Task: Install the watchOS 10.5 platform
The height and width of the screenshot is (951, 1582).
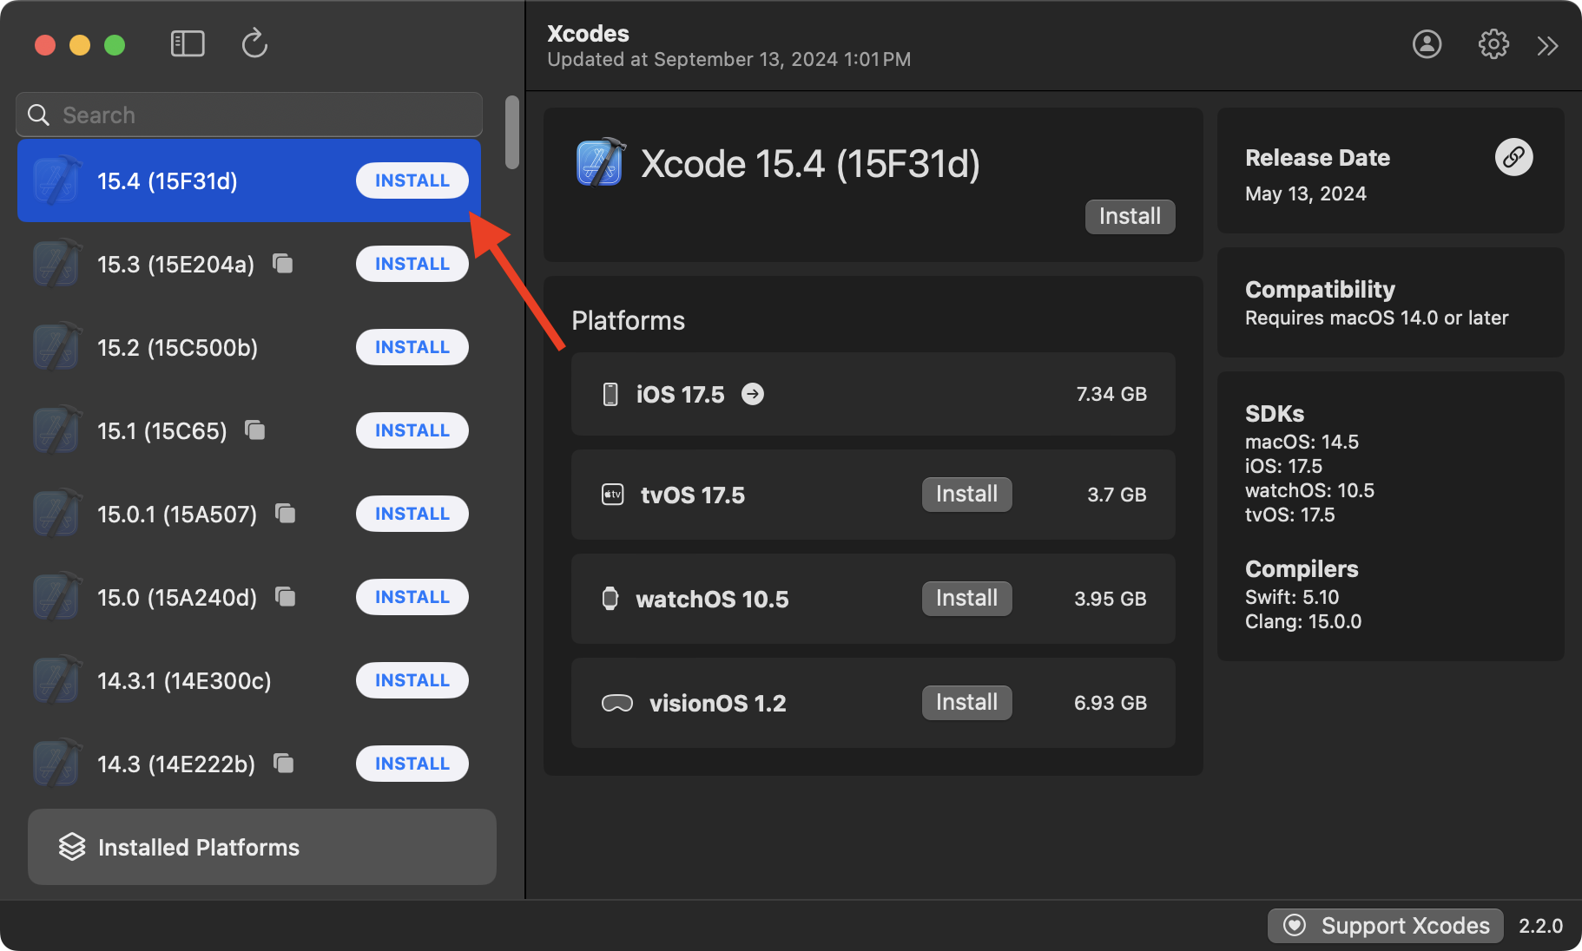Action: pyautogui.click(x=966, y=599)
